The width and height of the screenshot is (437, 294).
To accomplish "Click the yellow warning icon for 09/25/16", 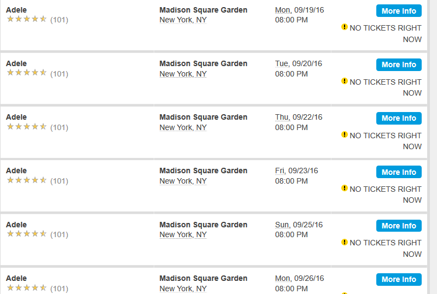I will (345, 242).
